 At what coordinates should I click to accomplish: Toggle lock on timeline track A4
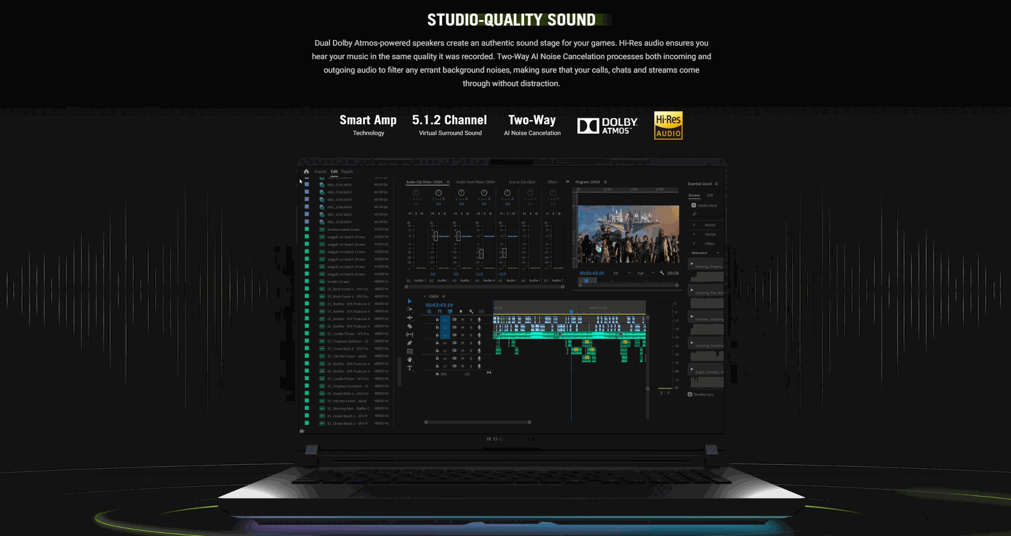pyautogui.click(x=437, y=343)
